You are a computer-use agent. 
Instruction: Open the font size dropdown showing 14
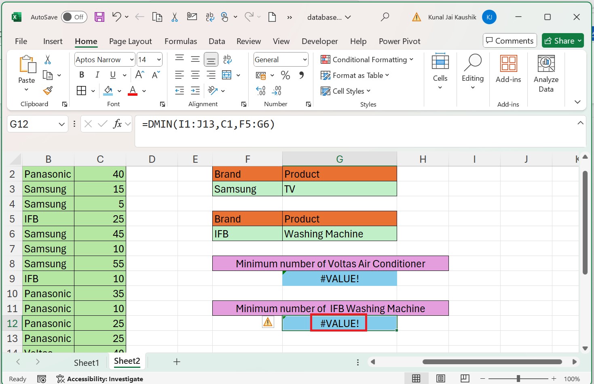[159, 60]
